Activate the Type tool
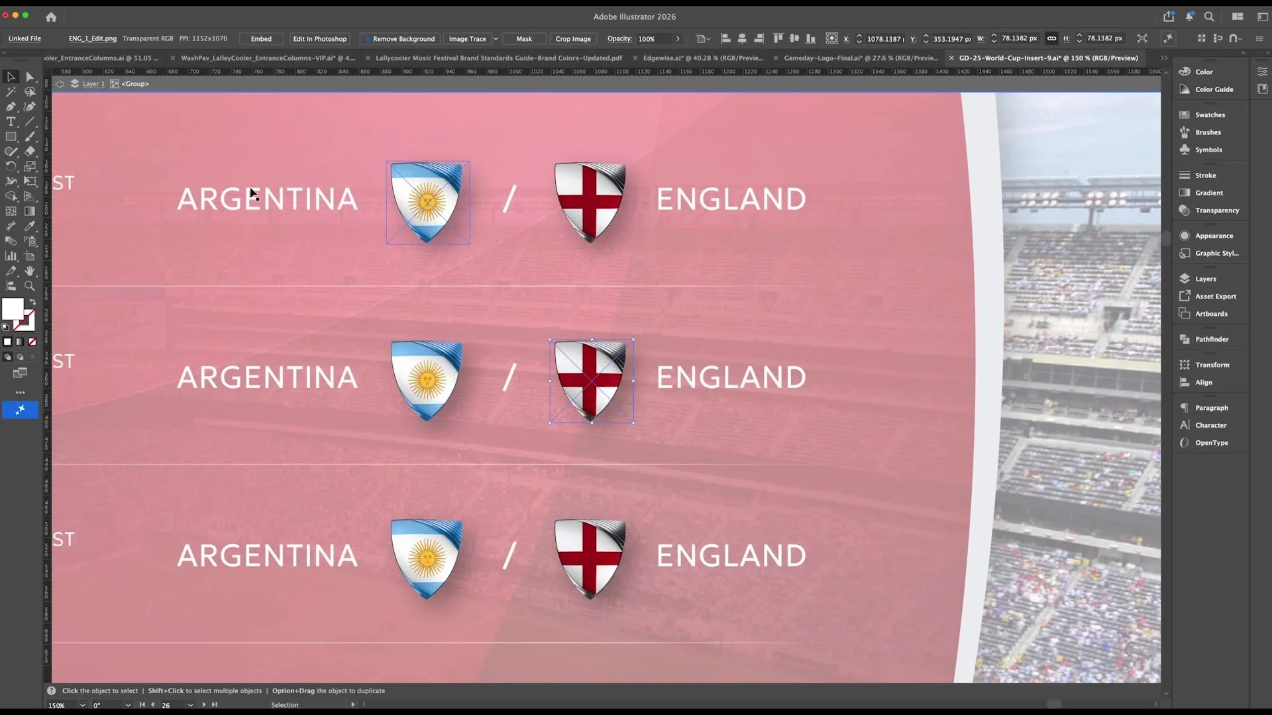 pos(11,122)
